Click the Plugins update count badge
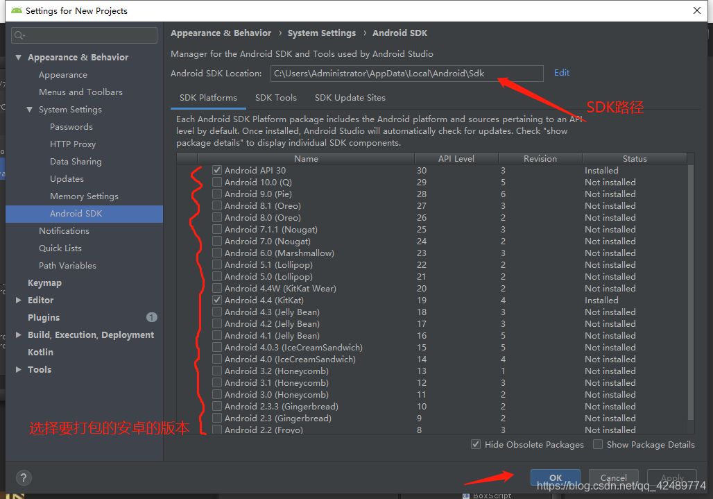The image size is (713, 499). click(x=151, y=317)
